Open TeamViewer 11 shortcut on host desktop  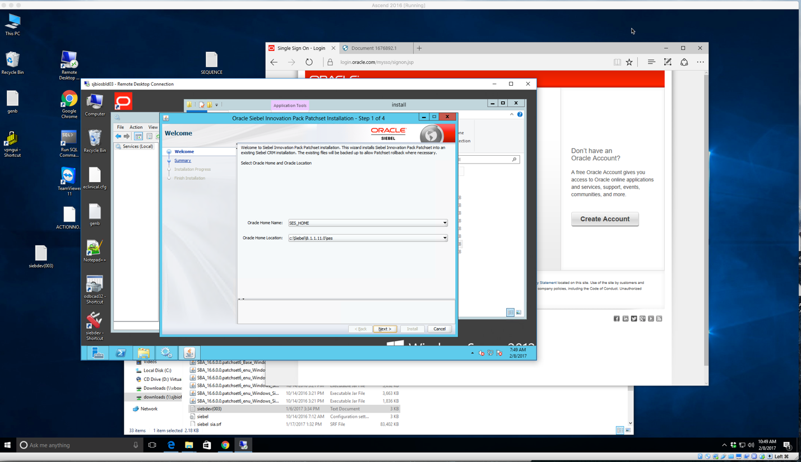69,181
